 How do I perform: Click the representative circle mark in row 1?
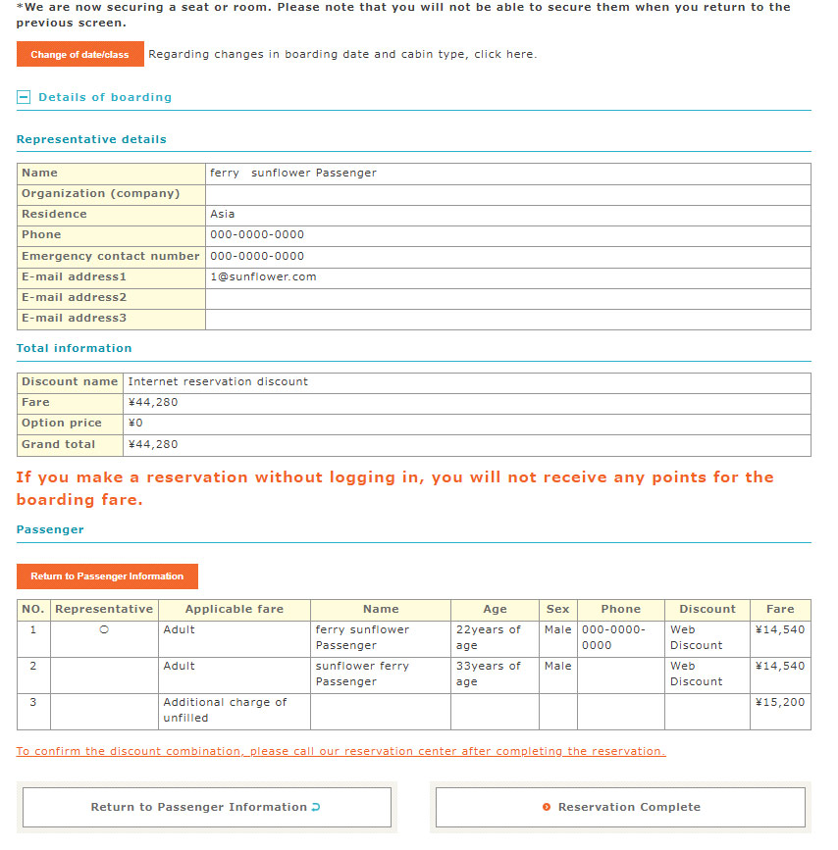click(104, 630)
